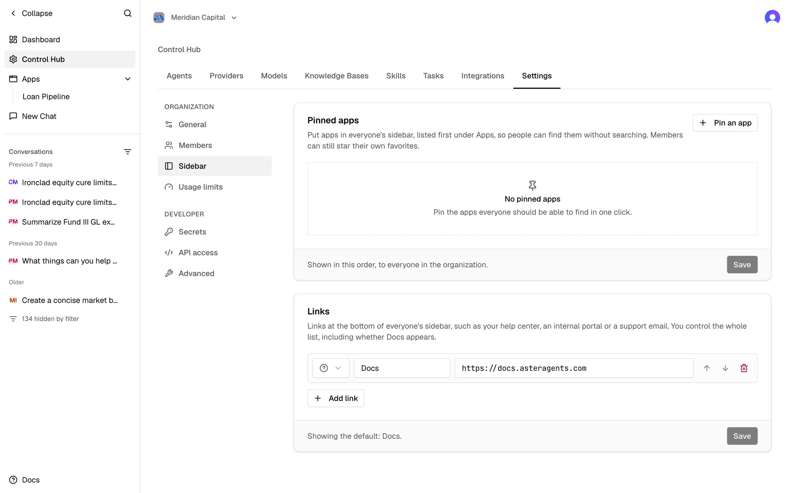Open Control Hub in the sidebar
Image resolution: width=789 pixels, height=493 pixels.
pyautogui.click(x=70, y=59)
